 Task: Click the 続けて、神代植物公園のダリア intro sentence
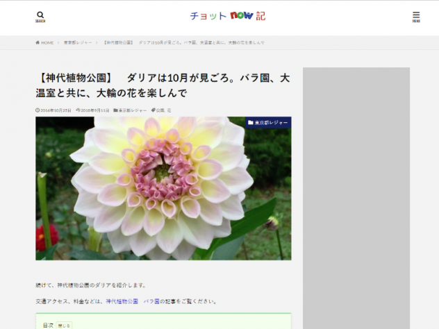click(x=91, y=285)
